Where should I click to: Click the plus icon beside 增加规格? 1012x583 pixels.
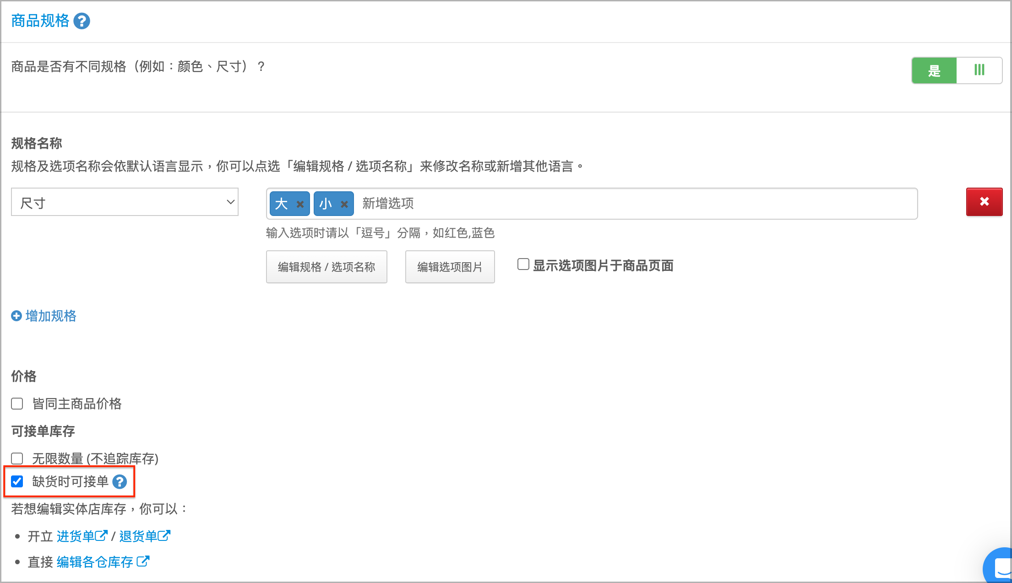pos(16,316)
